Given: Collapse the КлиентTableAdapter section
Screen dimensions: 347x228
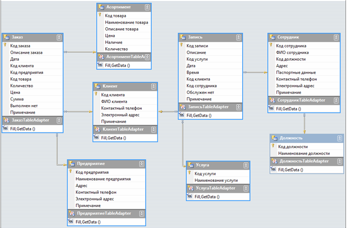Looking at the screenshot, I should click(x=153, y=130).
